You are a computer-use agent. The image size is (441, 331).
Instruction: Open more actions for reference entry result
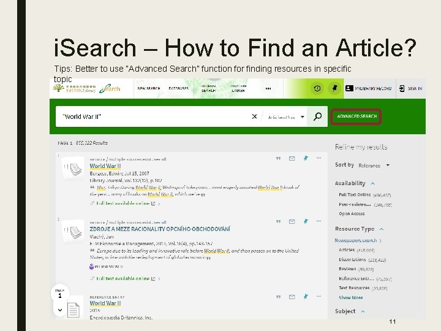coord(318,297)
